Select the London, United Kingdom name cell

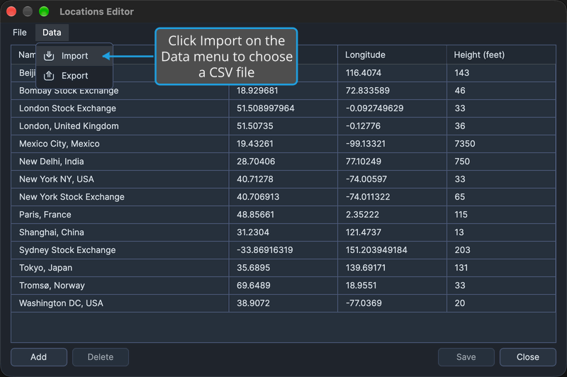(x=120, y=126)
